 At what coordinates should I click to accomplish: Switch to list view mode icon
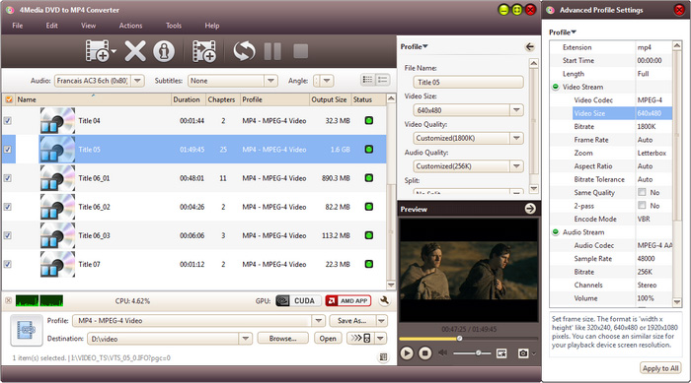(x=367, y=80)
